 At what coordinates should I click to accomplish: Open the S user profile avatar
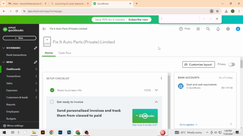(238, 29)
